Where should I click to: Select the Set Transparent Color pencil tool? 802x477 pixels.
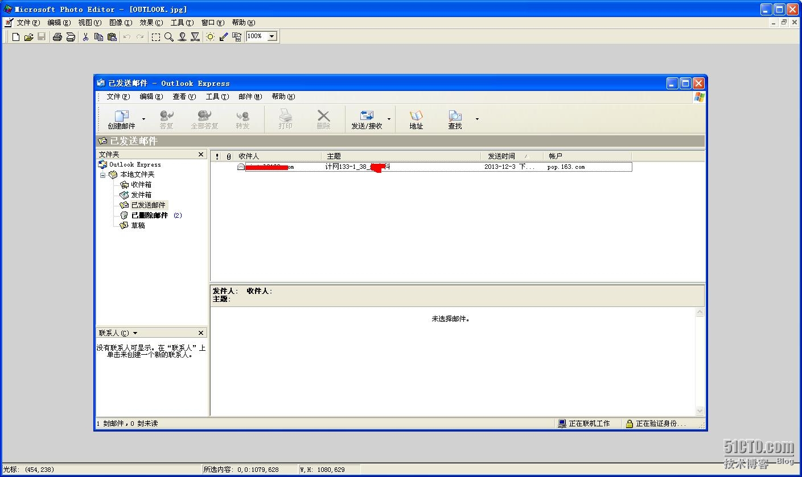[224, 36]
